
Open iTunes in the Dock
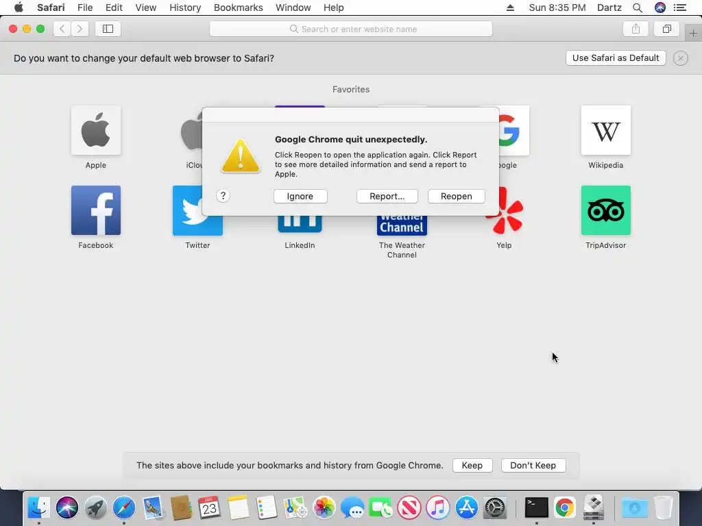pyautogui.click(x=438, y=508)
